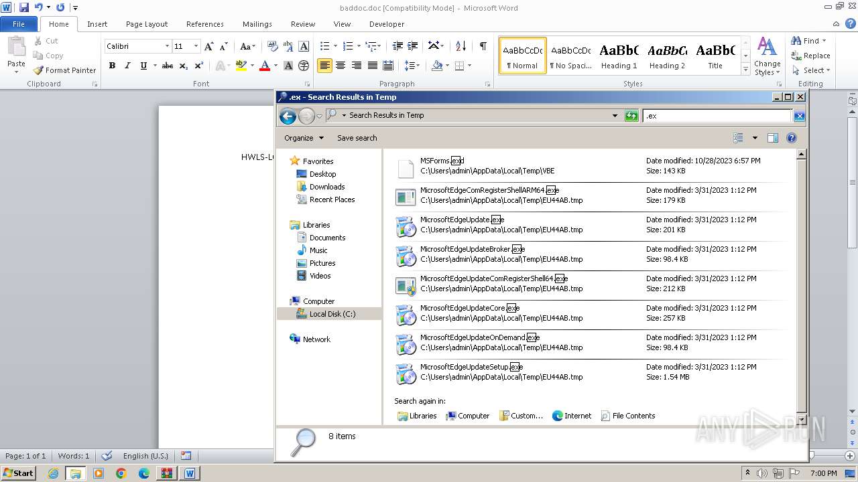Click the Internet Explorer taskbar icon

point(53,473)
